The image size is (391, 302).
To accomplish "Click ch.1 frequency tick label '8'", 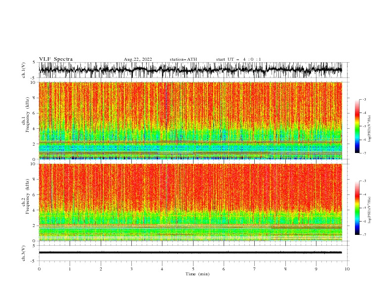I will coord(35,98).
